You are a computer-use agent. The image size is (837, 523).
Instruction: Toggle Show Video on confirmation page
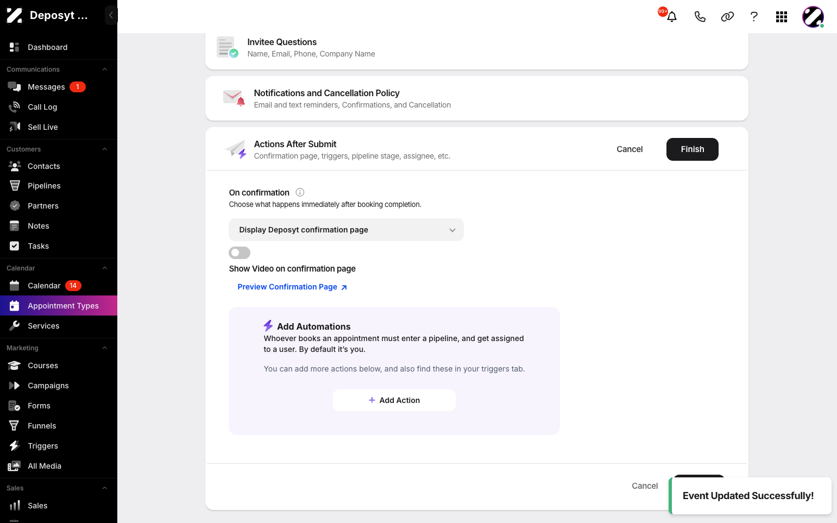pyautogui.click(x=240, y=253)
